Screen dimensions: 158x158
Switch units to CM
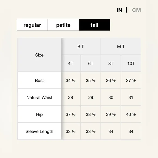136,10
